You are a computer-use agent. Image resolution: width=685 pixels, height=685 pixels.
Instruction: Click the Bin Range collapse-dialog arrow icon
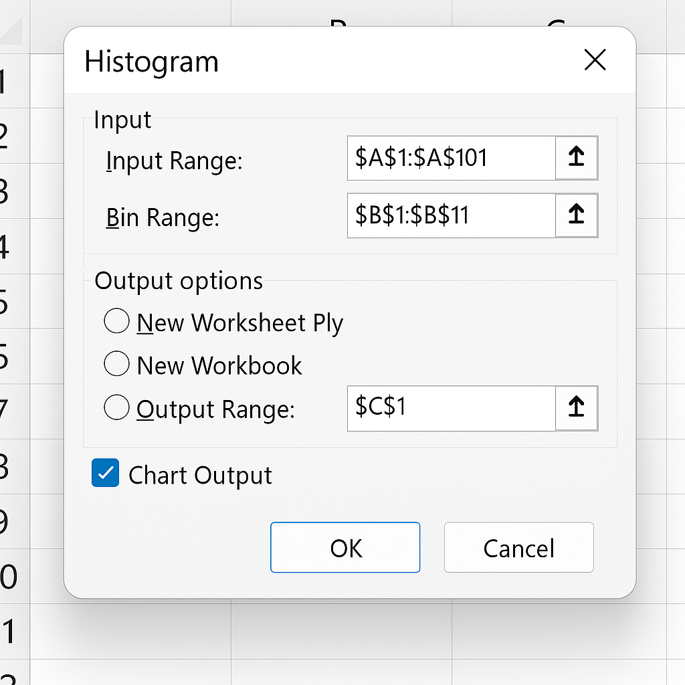pyautogui.click(x=576, y=215)
